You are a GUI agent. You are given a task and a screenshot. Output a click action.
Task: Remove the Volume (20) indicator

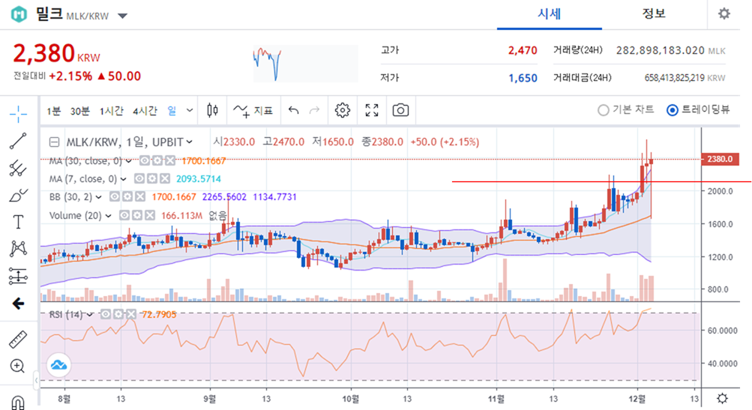(150, 215)
